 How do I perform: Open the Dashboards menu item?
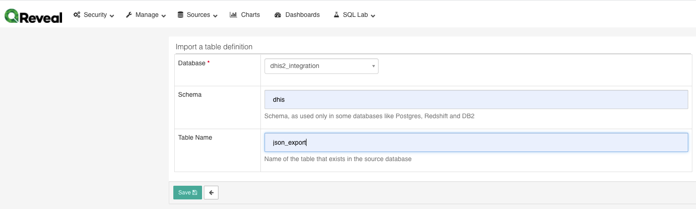tap(302, 15)
